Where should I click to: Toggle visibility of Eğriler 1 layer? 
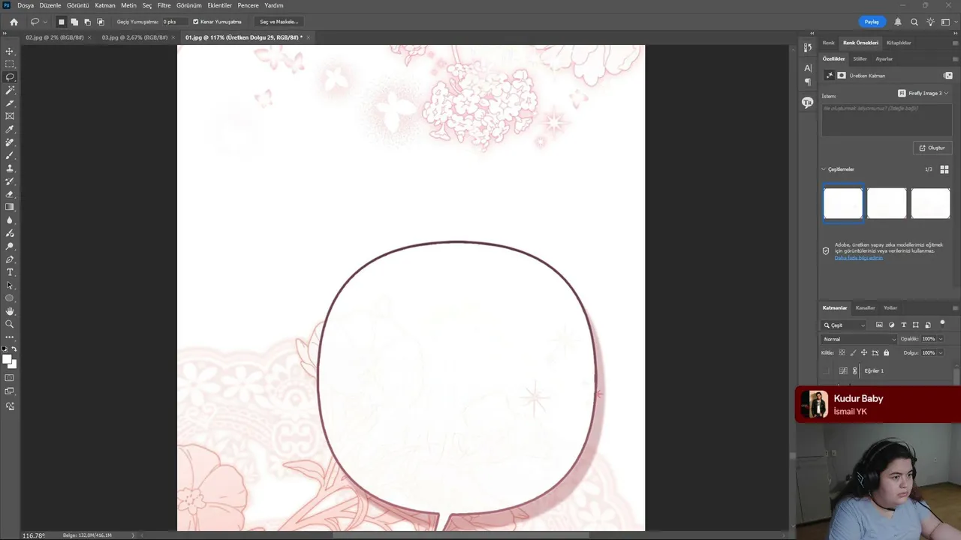[x=827, y=370]
